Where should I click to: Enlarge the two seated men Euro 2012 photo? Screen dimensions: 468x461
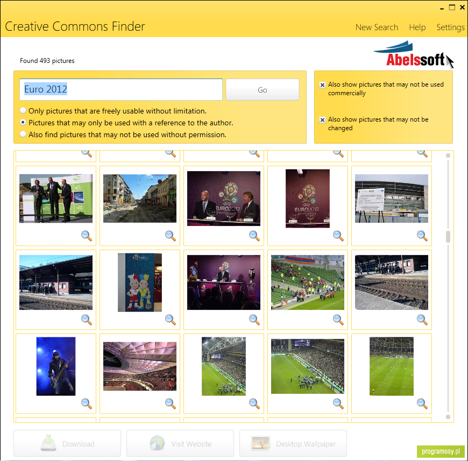coord(254,236)
